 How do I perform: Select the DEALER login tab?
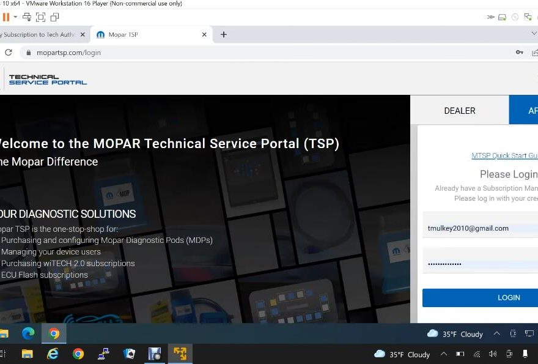pos(460,111)
